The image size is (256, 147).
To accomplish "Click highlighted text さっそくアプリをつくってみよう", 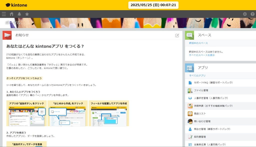I will pos(24,78).
